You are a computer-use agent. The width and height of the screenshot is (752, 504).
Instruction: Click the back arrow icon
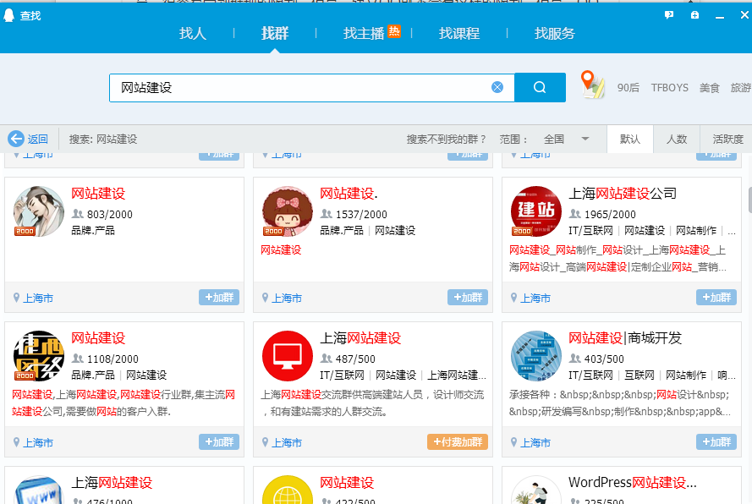click(x=16, y=139)
